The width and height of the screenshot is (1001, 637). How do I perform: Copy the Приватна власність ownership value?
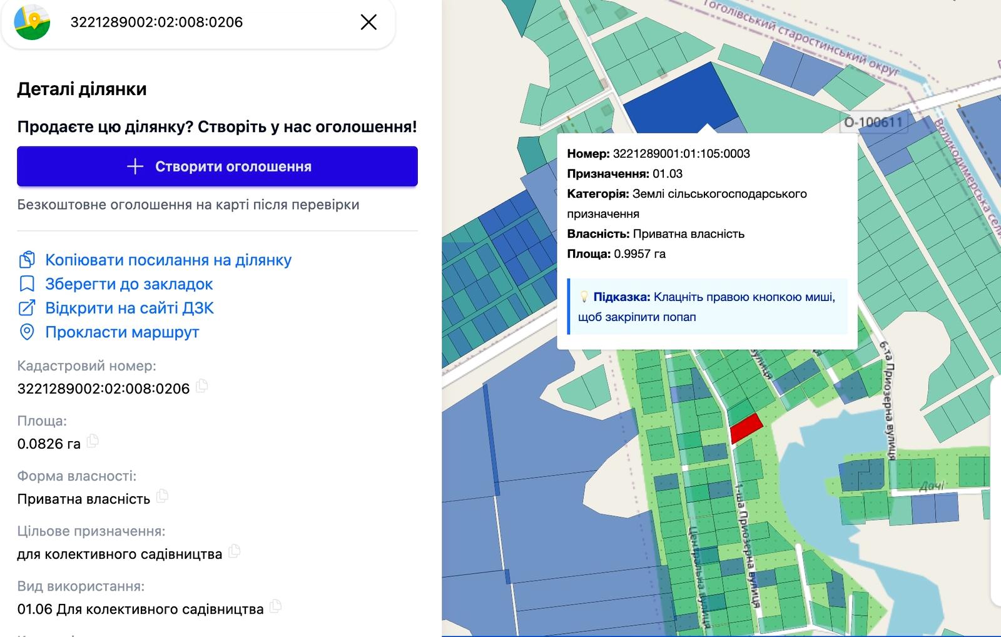pos(163,496)
